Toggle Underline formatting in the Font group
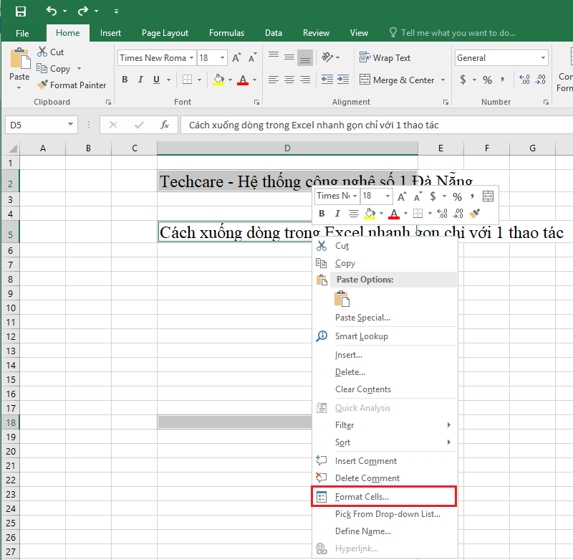Viewport: 573px width, 560px height. [x=156, y=80]
